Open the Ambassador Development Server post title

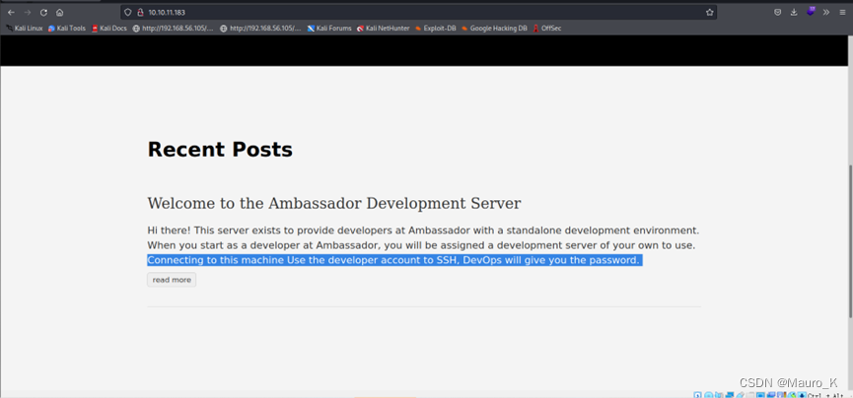click(x=334, y=203)
